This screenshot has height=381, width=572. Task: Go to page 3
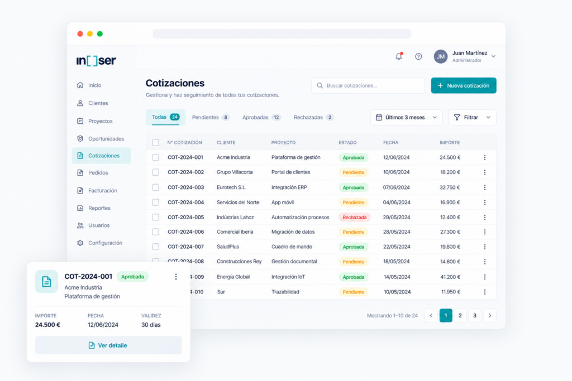tap(475, 315)
